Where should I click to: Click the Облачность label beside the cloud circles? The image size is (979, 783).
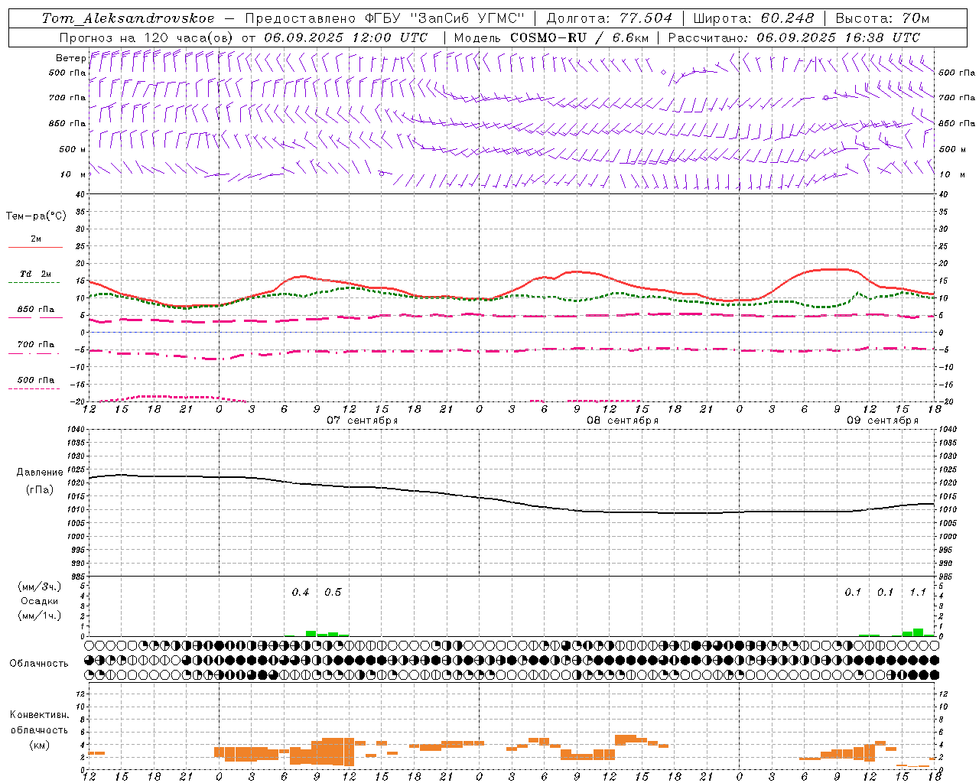click(39, 663)
